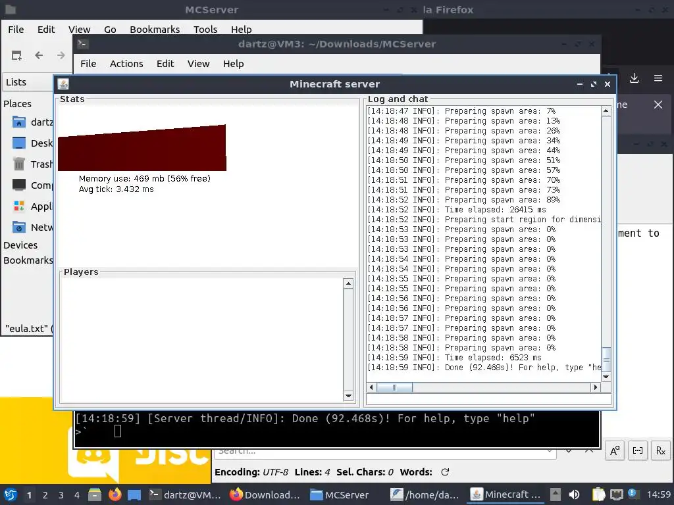Click the terminal icon in the terminal titlebar
This screenshot has height=505, width=674.
(x=82, y=43)
